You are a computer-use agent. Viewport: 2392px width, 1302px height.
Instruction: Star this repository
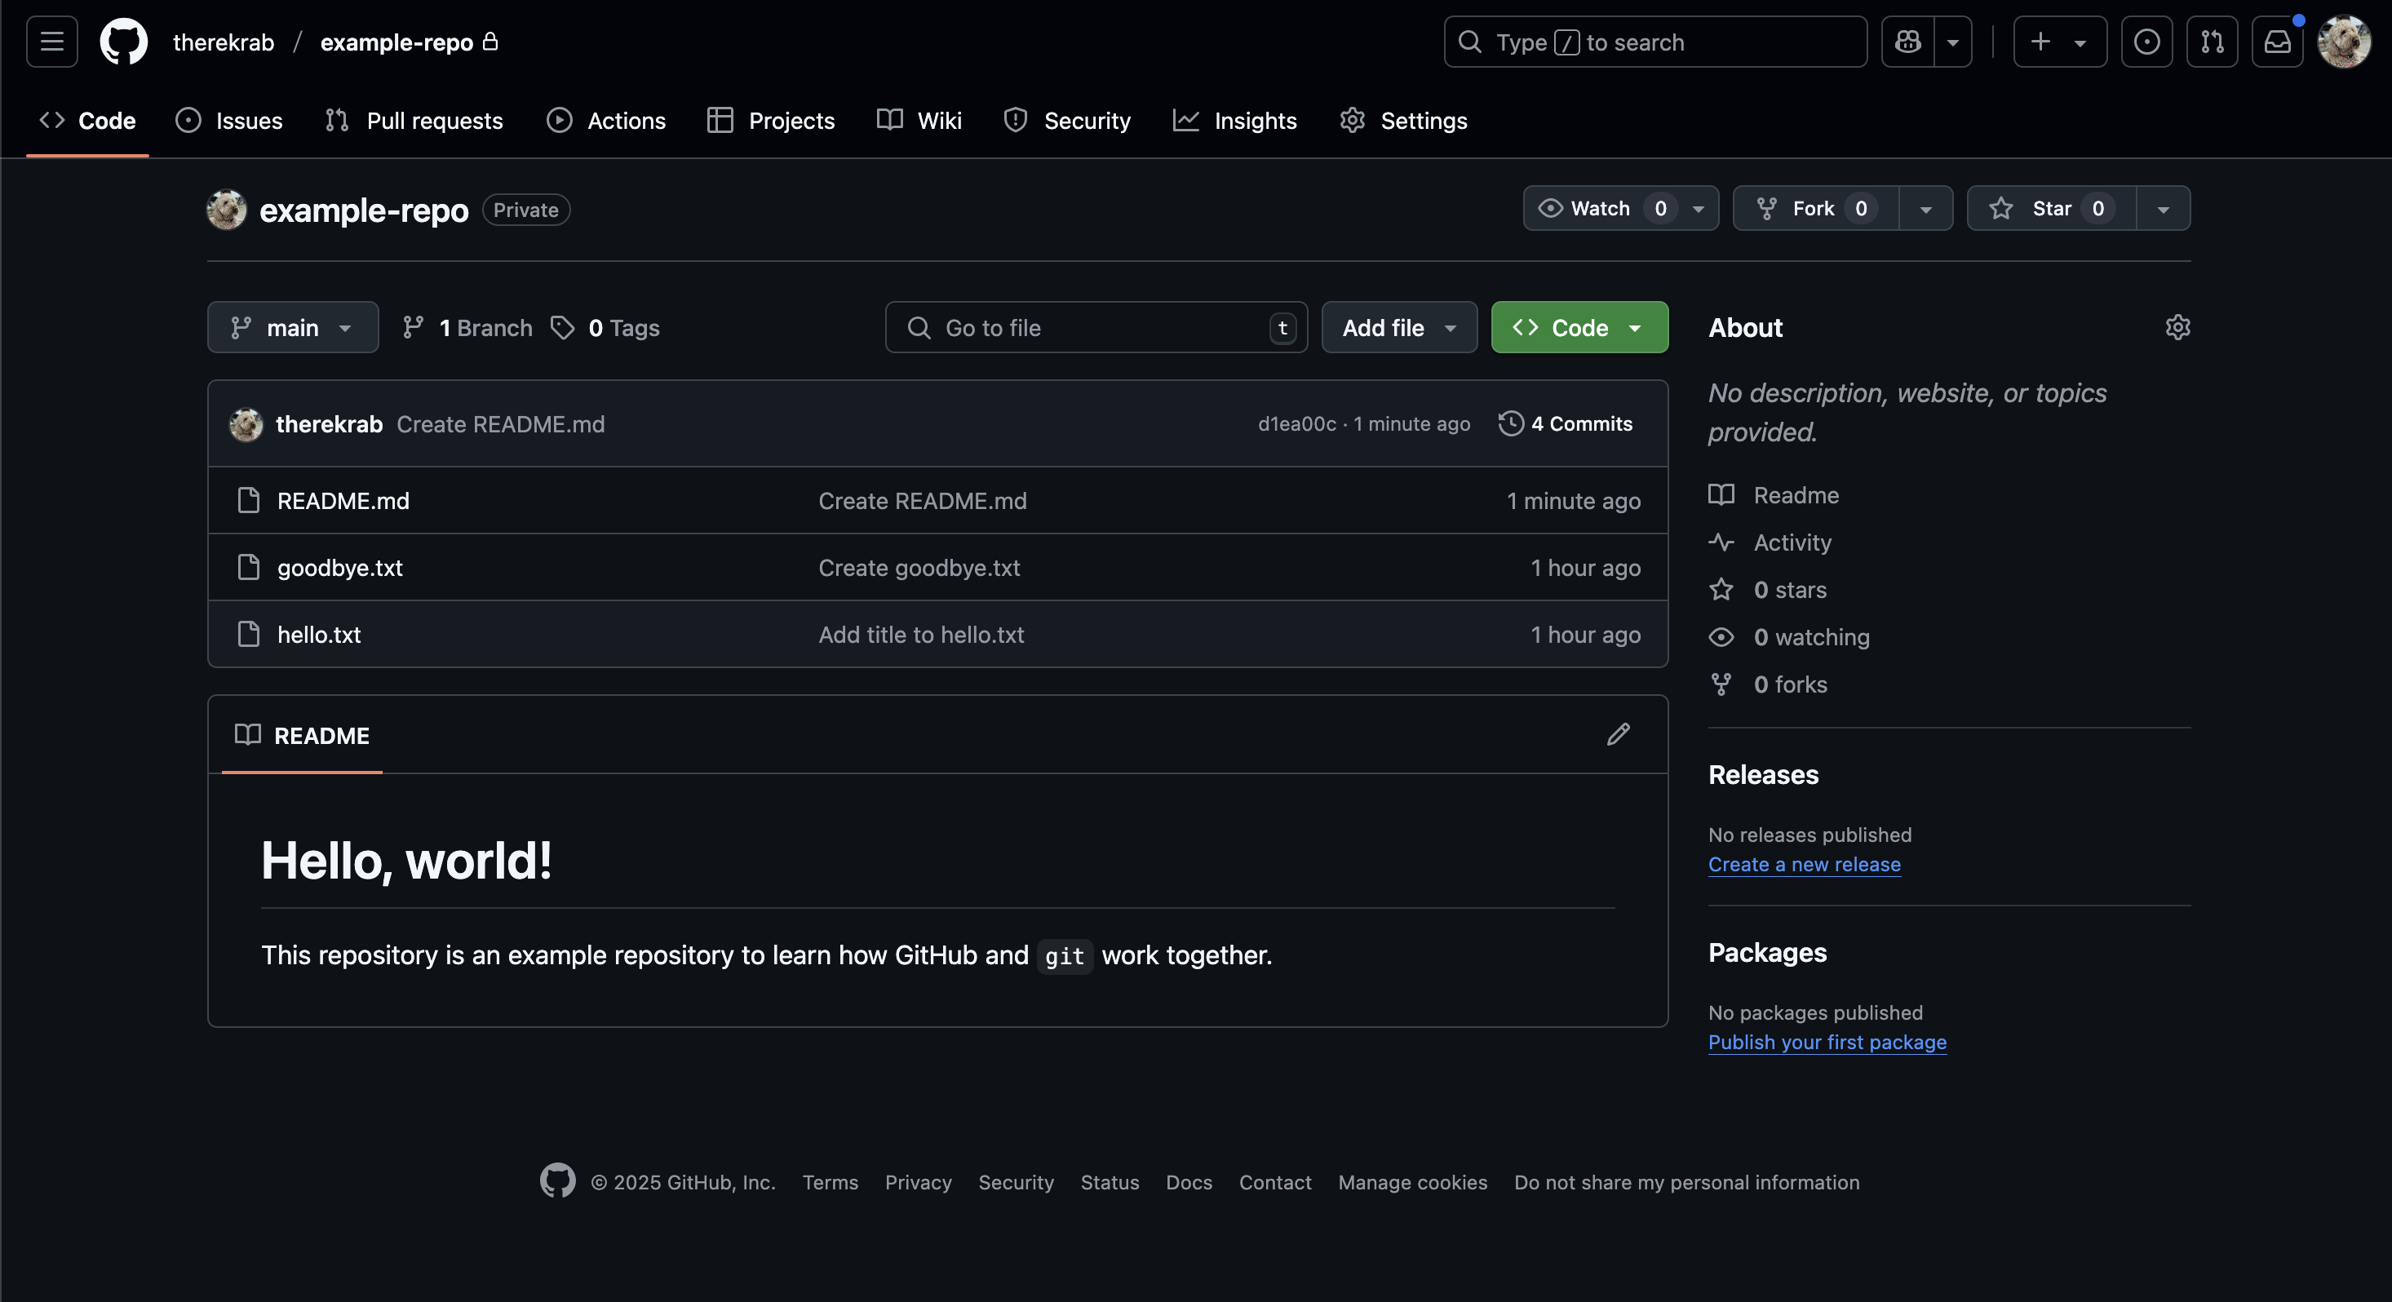pyautogui.click(x=2051, y=208)
